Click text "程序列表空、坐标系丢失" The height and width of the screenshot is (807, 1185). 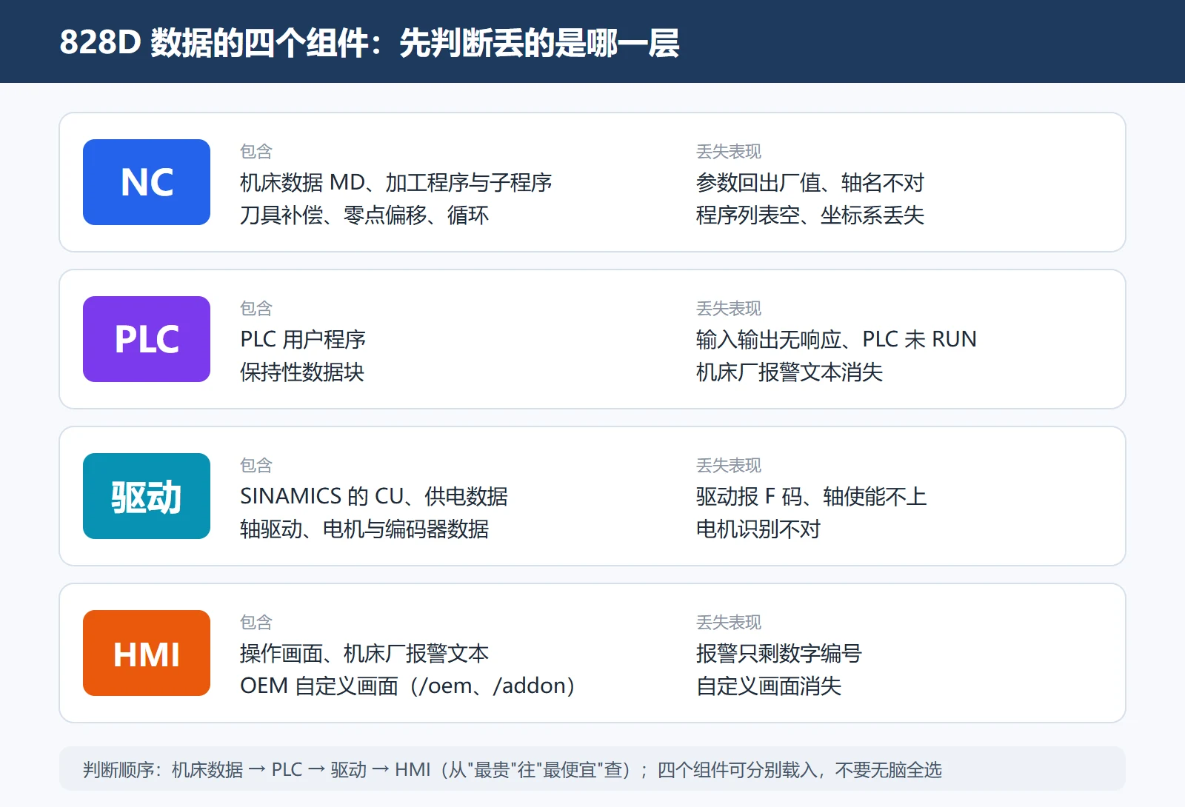pyautogui.click(x=810, y=215)
